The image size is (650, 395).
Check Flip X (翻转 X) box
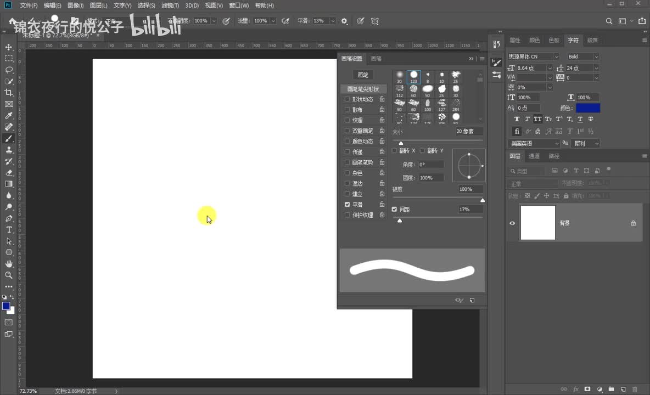coord(394,151)
